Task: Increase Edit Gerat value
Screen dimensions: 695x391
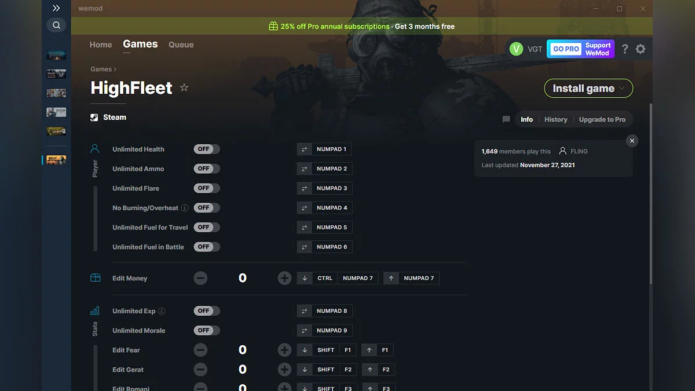Action: 284,370
